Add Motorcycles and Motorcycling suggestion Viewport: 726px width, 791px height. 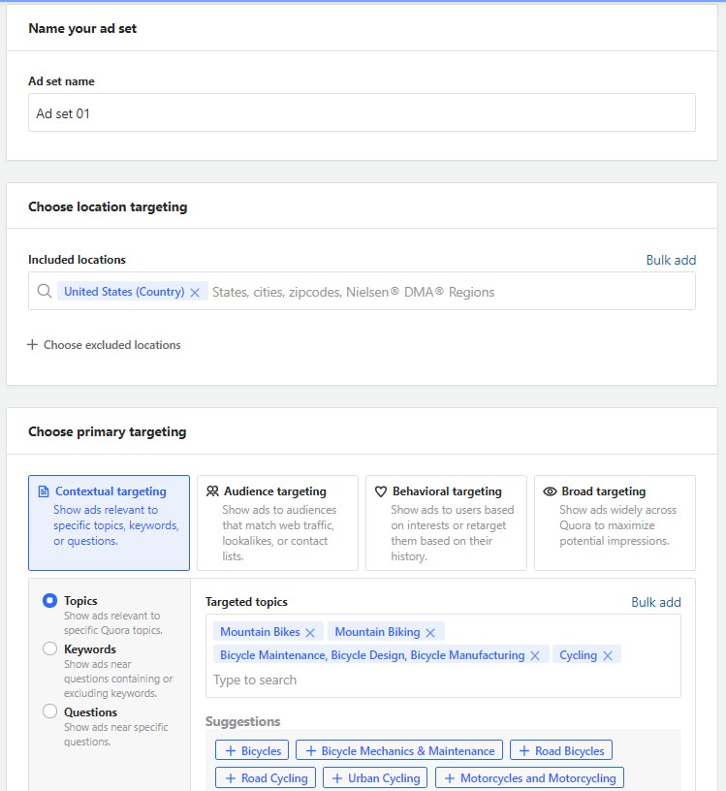[x=530, y=777]
